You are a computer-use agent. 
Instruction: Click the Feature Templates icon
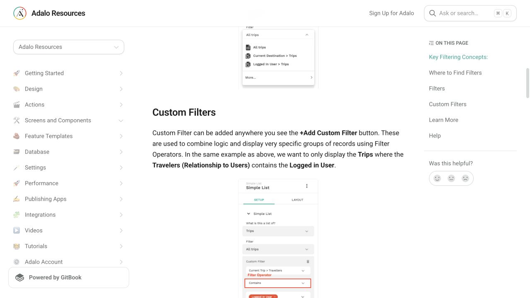click(17, 136)
